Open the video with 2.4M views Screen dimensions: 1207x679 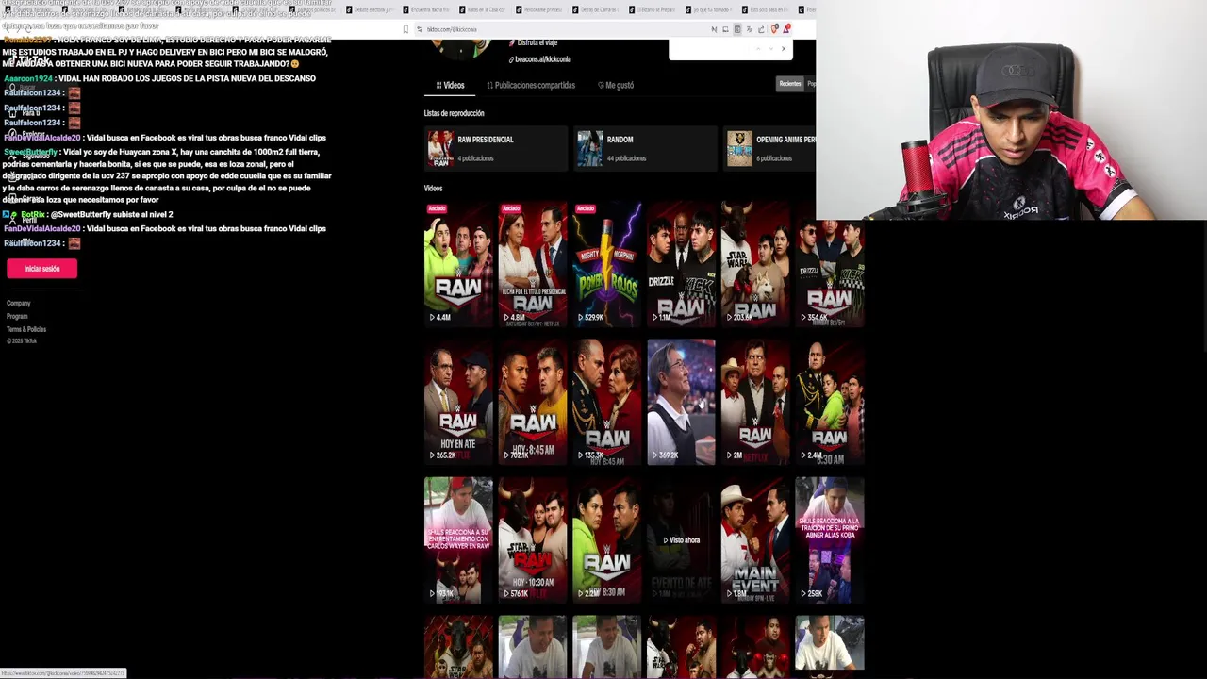(x=830, y=402)
